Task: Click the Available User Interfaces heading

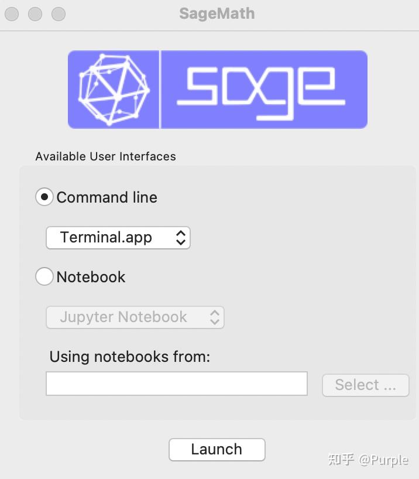Action: pyautogui.click(x=105, y=156)
